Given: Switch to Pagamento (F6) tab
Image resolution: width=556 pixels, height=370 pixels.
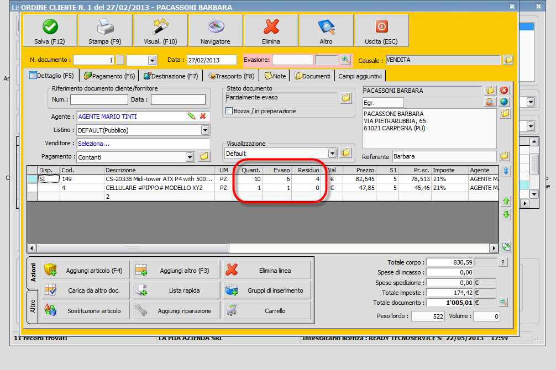Looking at the screenshot, I should click(x=109, y=76).
